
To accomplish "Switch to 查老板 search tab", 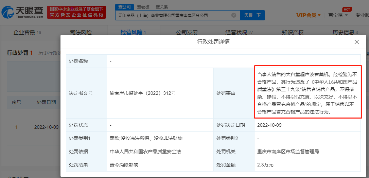I will click(143, 7).
